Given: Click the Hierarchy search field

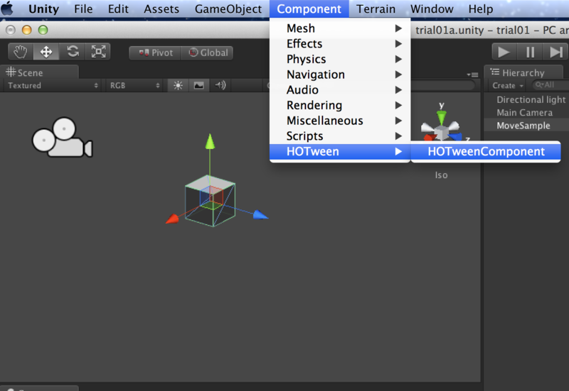Looking at the screenshot, I should coord(551,85).
